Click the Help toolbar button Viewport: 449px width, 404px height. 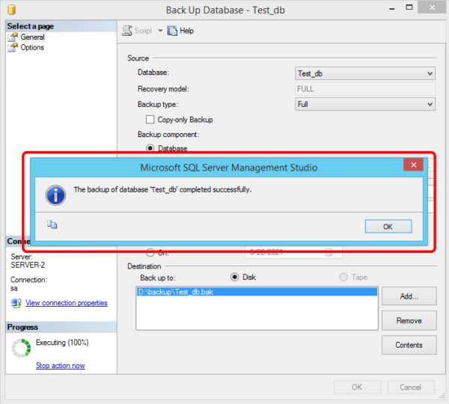point(180,31)
